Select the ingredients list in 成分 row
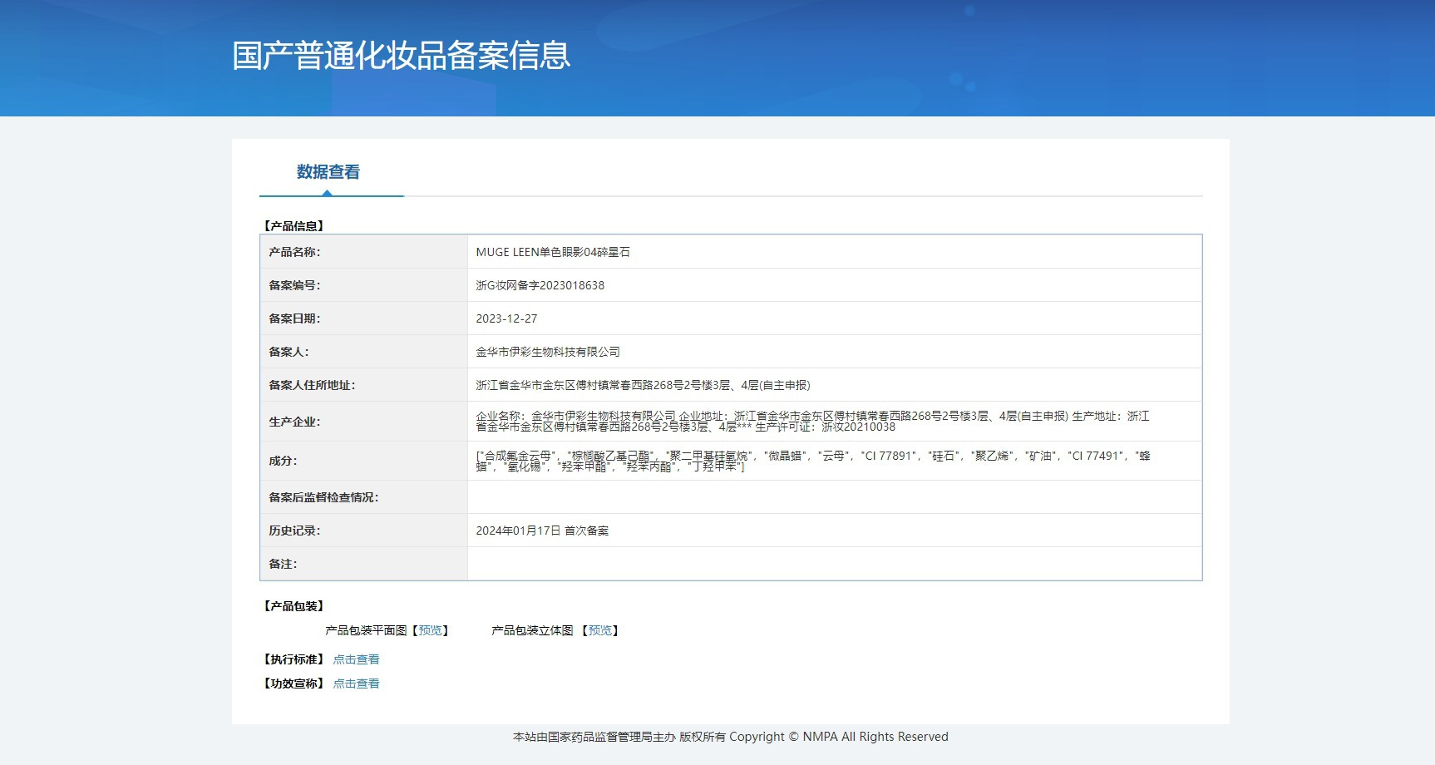 pos(813,461)
